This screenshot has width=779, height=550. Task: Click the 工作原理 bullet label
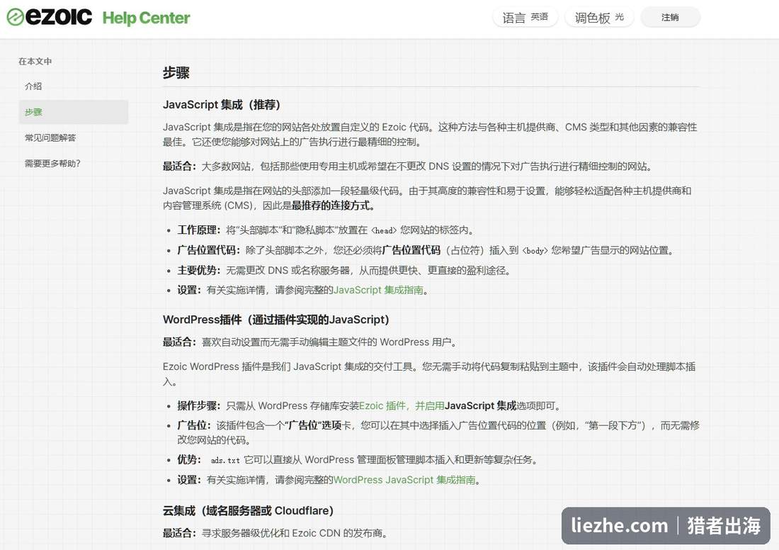199,230
